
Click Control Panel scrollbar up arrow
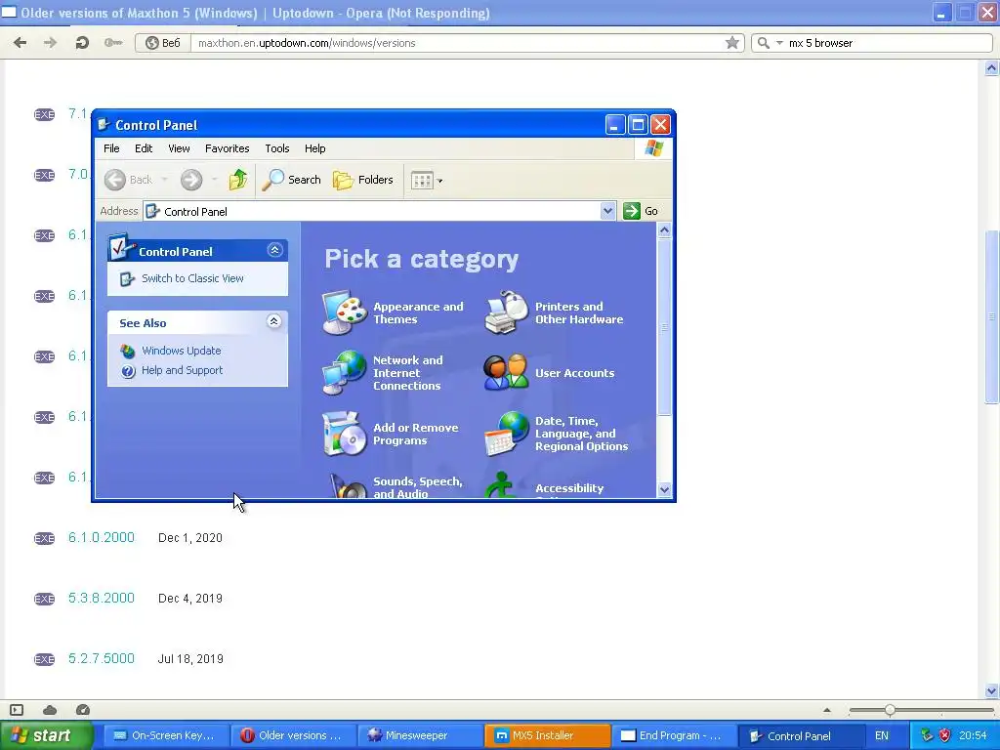tap(664, 229)
